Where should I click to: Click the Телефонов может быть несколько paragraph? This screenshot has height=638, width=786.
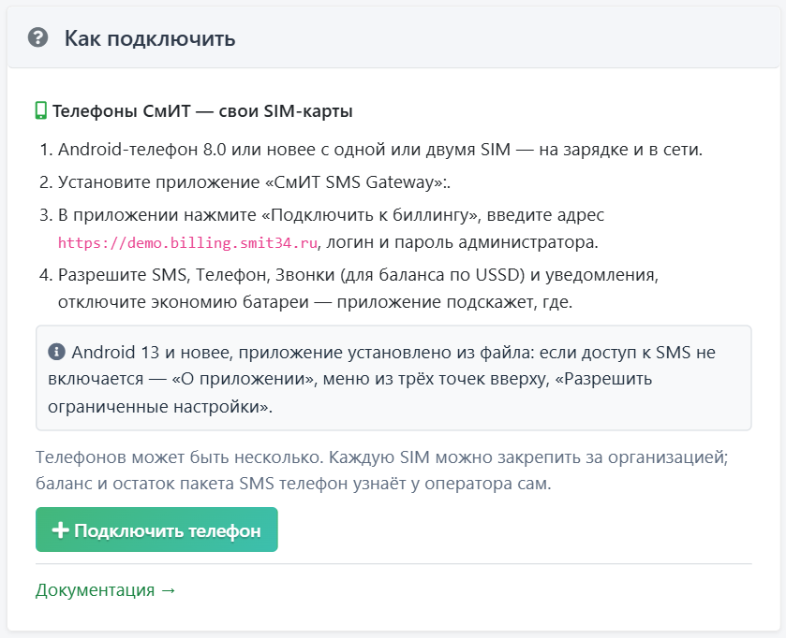coord(381,470)
